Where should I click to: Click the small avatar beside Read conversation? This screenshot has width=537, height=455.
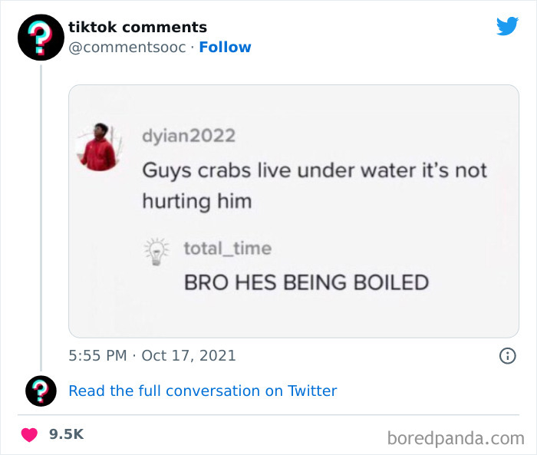41,391
